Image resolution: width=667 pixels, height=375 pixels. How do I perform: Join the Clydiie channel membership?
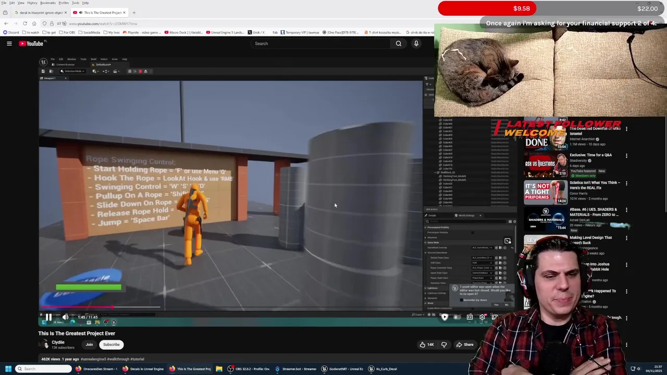(89, 344)
